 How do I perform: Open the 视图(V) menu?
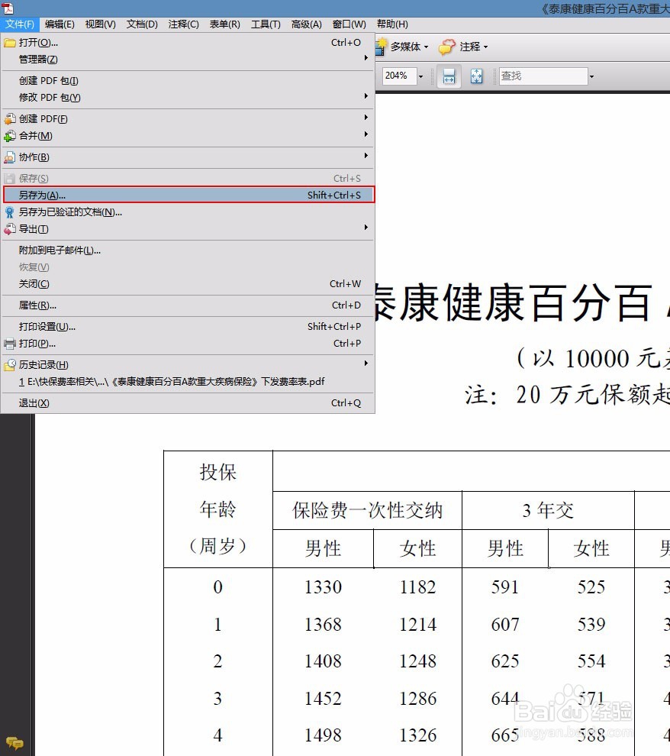[100, 24]
